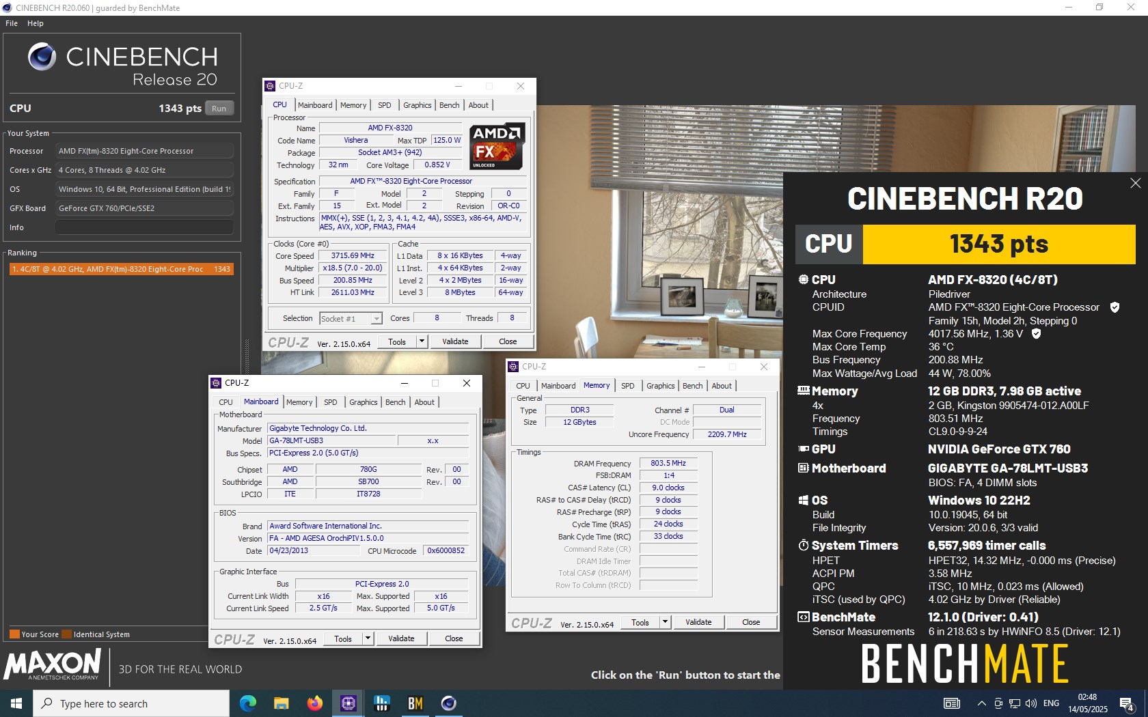1148x717 pixels.
Task: Open Firefox from the taskbar
Action: 314,703
